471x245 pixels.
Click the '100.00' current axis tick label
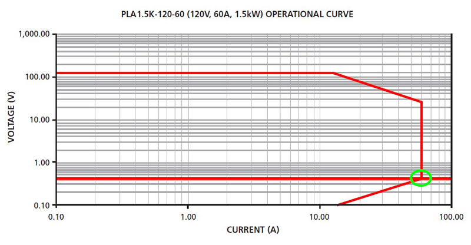point(452,217)
